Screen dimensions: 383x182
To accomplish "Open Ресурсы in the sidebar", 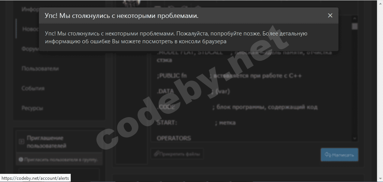I will tap(32, 108).
